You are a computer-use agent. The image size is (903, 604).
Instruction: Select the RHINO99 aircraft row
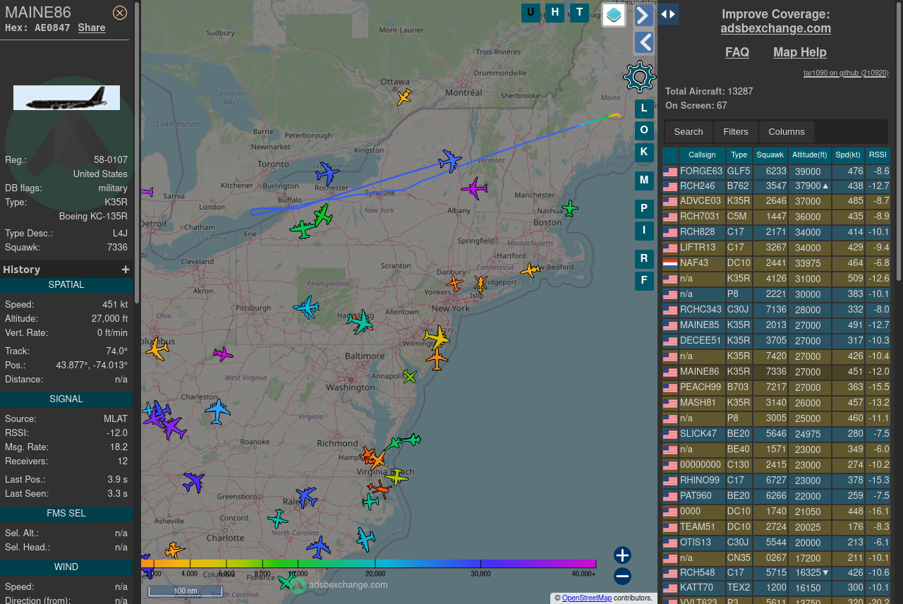[776, 481]
